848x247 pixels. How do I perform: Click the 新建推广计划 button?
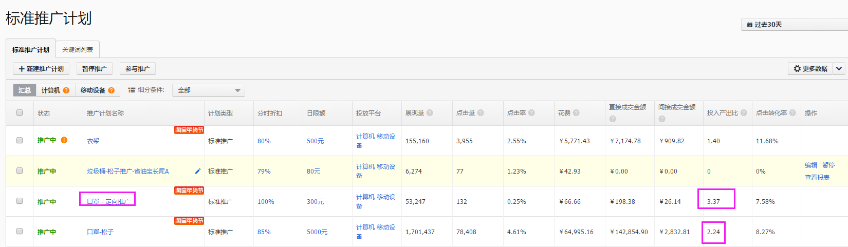pos(41,69)
